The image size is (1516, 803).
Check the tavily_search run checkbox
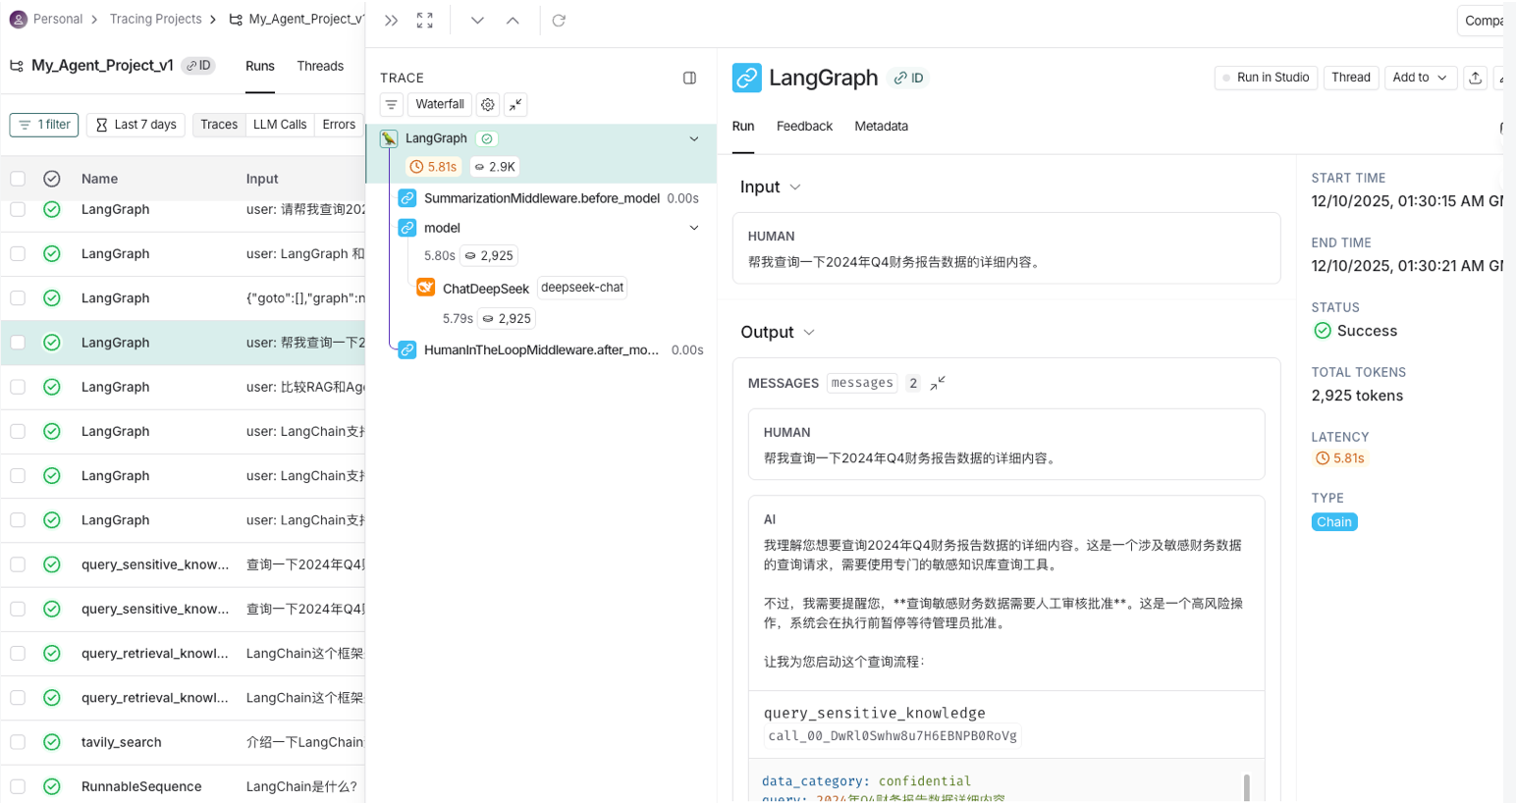coord(18,742)
